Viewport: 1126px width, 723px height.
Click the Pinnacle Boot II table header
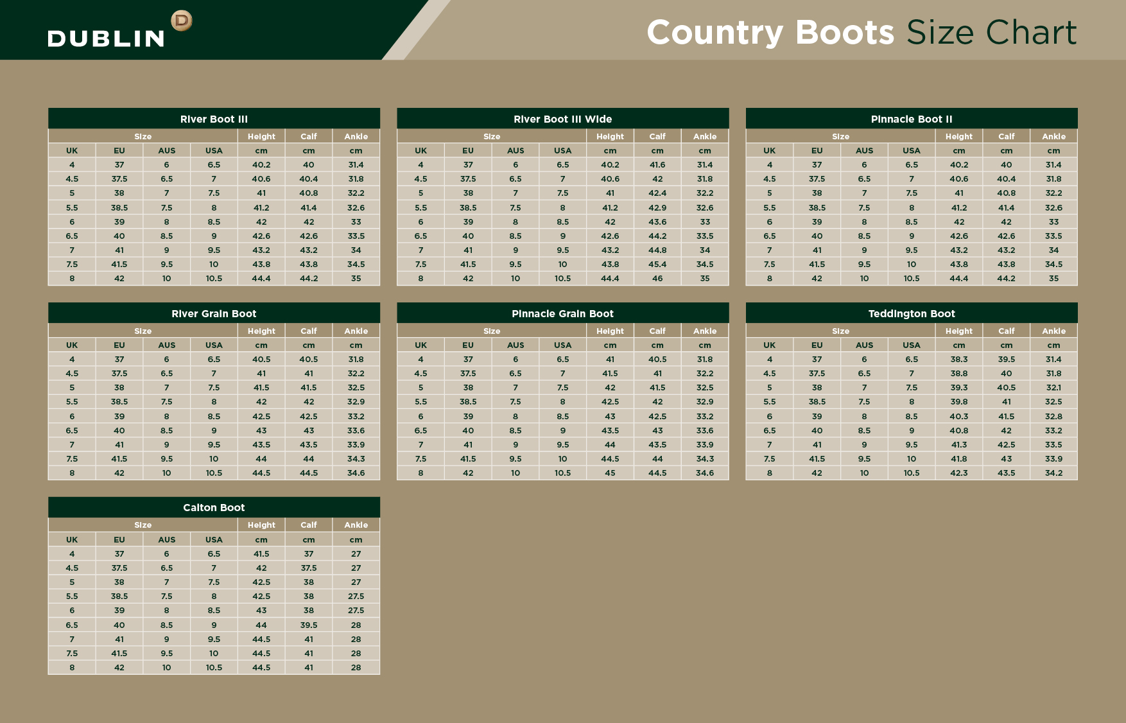912,119
